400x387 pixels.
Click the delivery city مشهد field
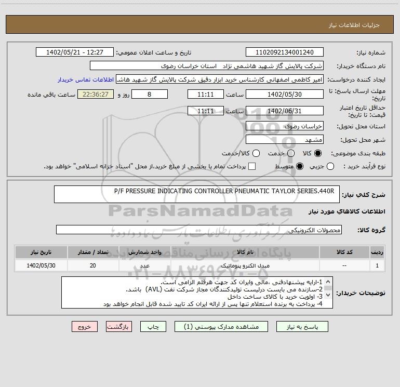coord(285,140)
